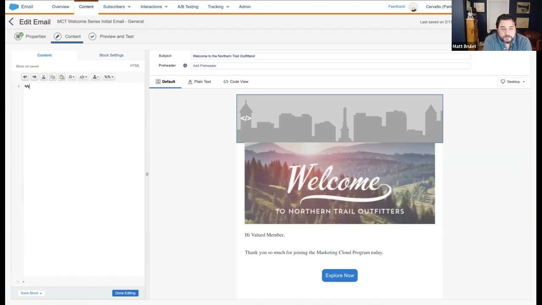Click the Content pencil step icon

click(58, 36)
